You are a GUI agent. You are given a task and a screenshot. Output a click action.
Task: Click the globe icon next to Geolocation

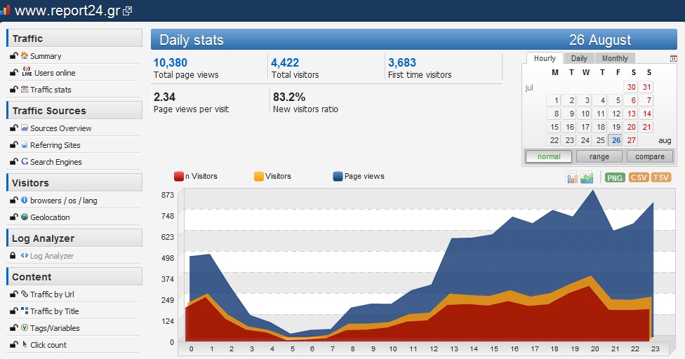coord(25,217)
